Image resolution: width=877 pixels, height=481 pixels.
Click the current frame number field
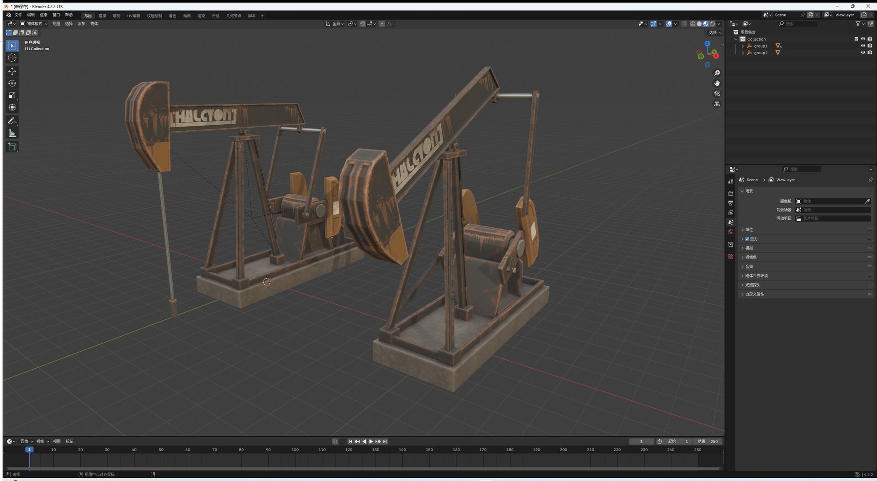pyautogui.click(x=641, y=442)
